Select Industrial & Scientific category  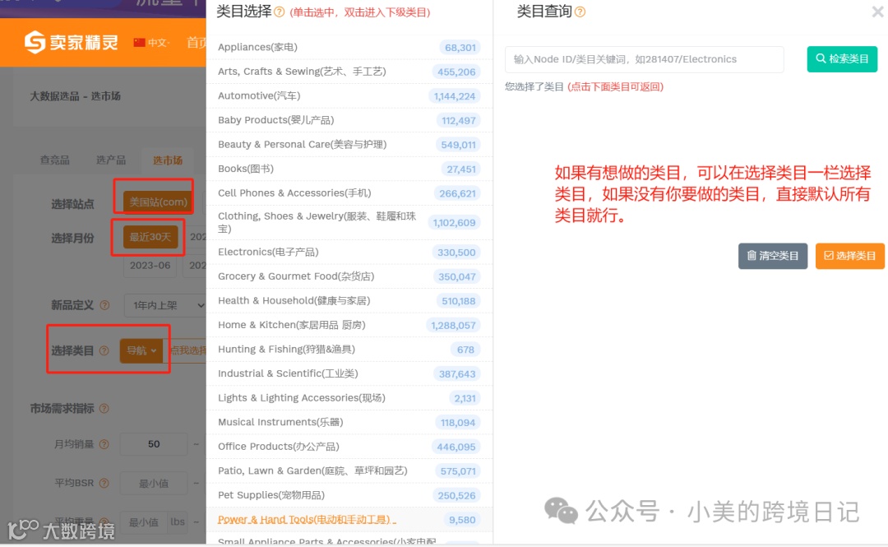tap(349, 373)
